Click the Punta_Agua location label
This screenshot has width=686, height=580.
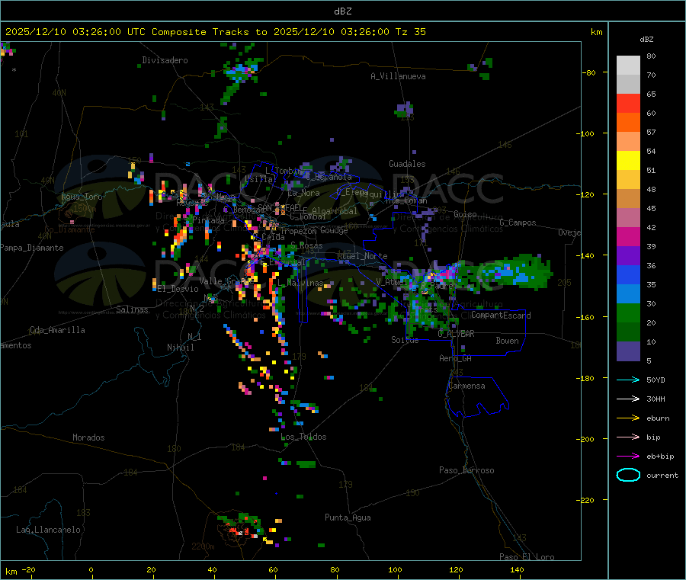click(348, 518)
